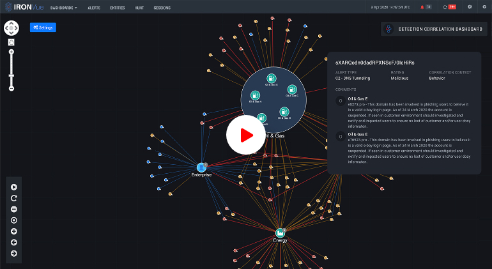This screenshot has width=492, height=269.
Task: Open the Alerts menu item
Action: point(94,8)
